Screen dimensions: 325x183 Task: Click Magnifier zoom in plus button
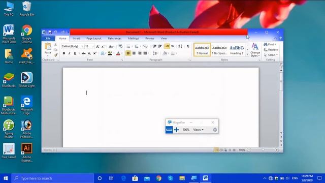coord(176,130)
